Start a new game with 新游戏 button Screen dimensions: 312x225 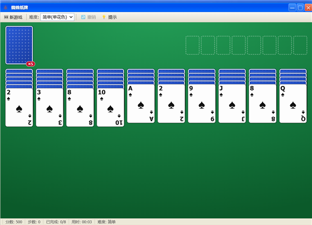click(x=14, y=17)
